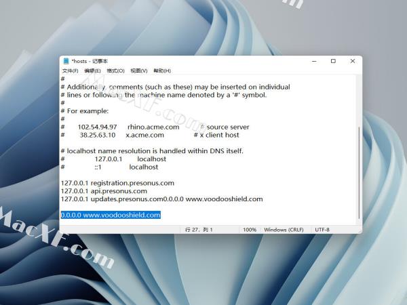This screenshot has width=407, height=305.
Task: Open the 文件(F) File menu
Action: click(x=70, y=70)
